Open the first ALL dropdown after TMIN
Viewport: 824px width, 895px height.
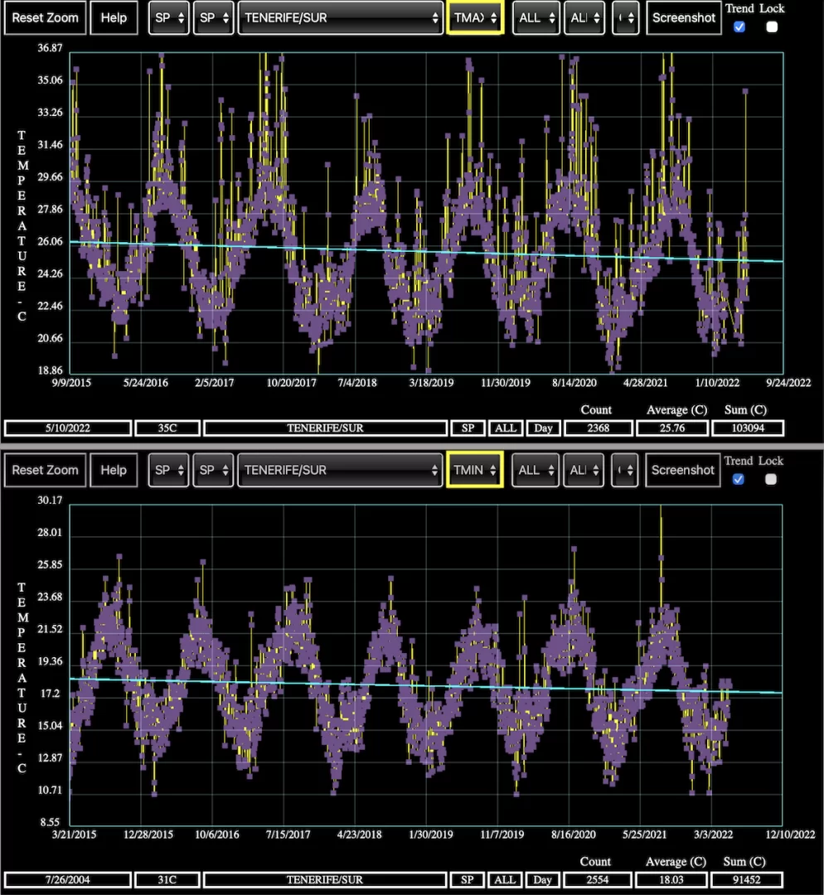tap(536, 470)
